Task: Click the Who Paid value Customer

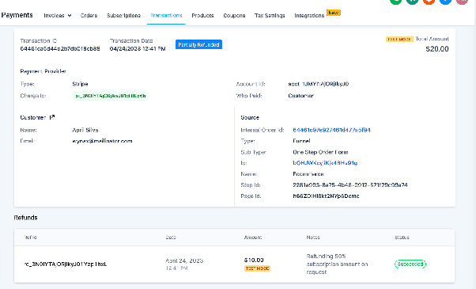Action: (x=300, y=96)
